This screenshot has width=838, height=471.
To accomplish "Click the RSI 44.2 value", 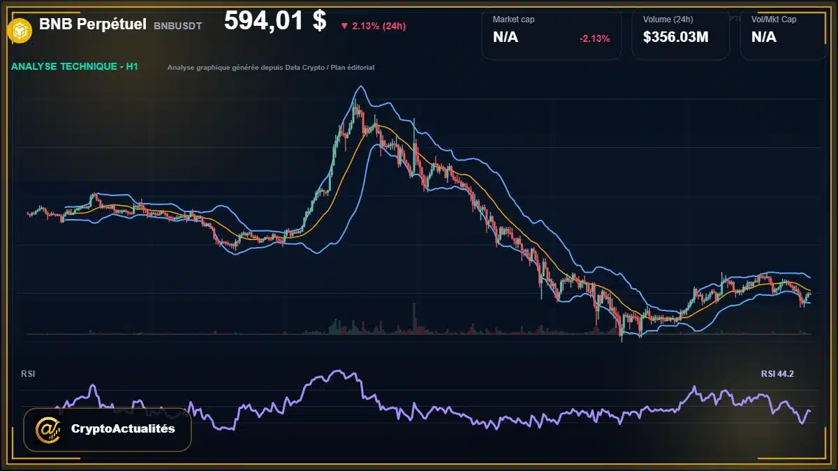I will 777,374.
